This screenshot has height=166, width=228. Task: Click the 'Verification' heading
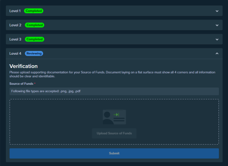(24, 66)
